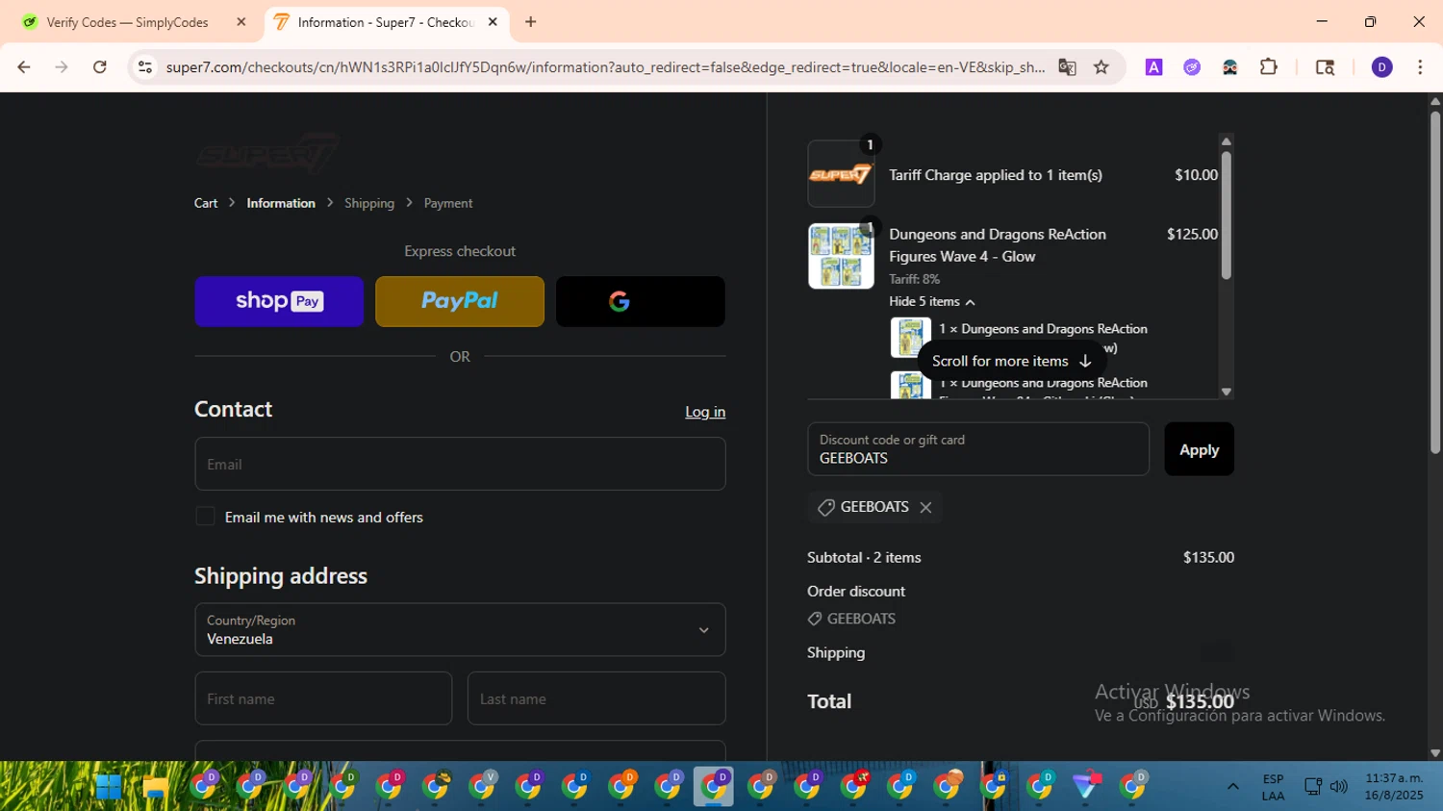
Task: Open the goggles-face extension icon
Action: [1229, 67]
